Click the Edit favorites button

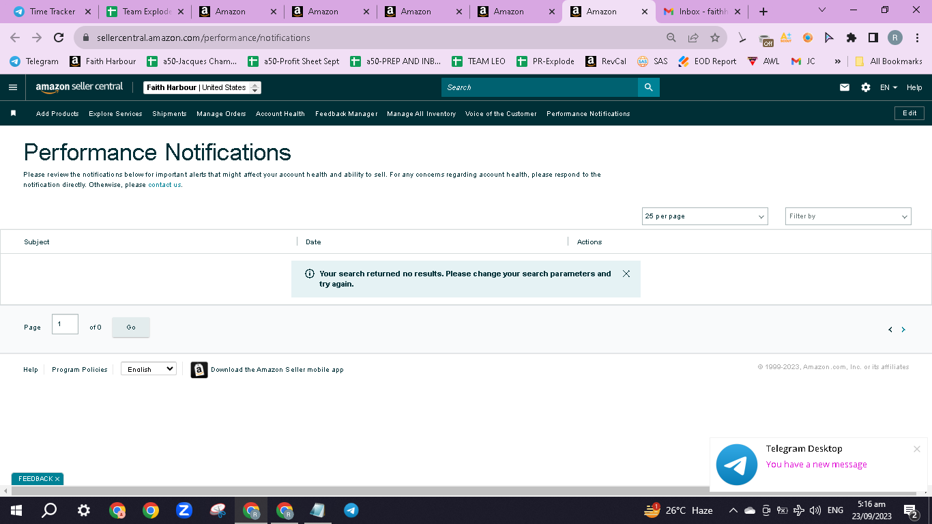click(909, 113)
